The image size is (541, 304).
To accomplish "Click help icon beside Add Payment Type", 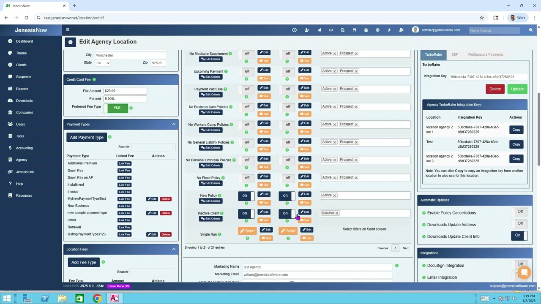I will pos(109,137).
